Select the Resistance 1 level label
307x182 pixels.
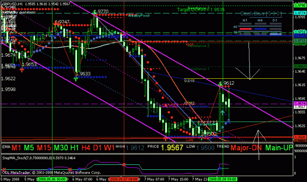[x=198, y=69]
